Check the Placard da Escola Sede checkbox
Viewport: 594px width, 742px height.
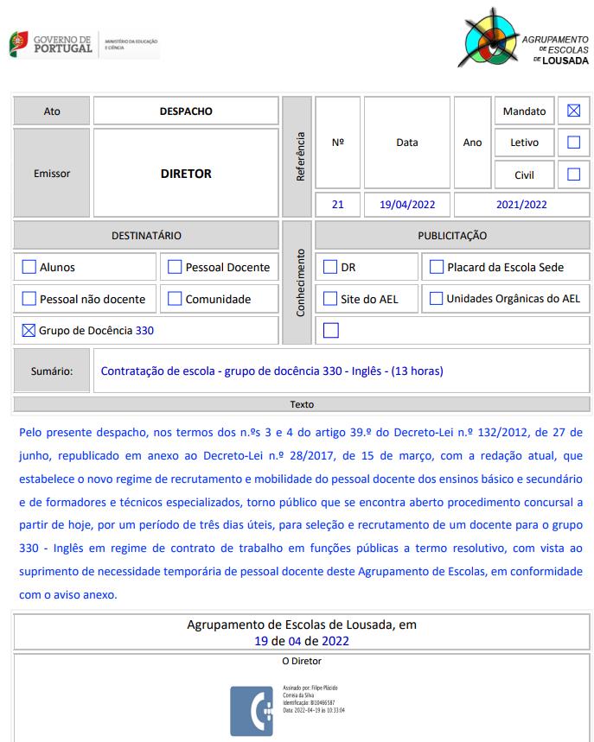pyautogui.click(x=437, y=267)
